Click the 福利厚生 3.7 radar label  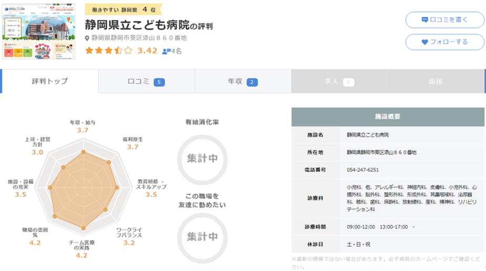coord(133,143)
